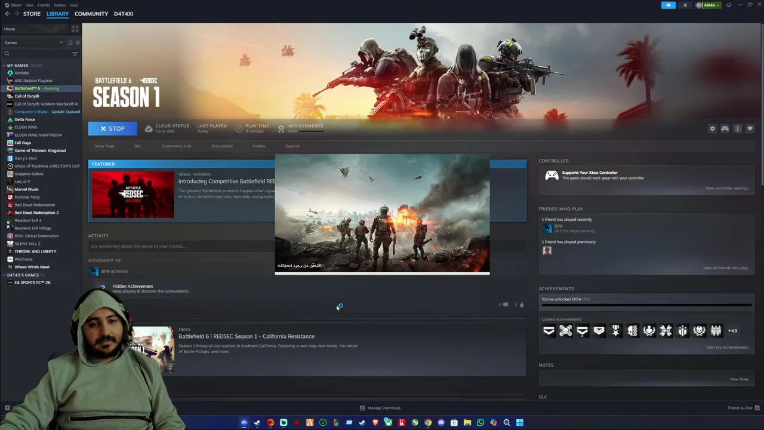764x430 pixels.
Task: Select Aimlabs in the game list
Action: pyautogui.click(x=21, y=73)
